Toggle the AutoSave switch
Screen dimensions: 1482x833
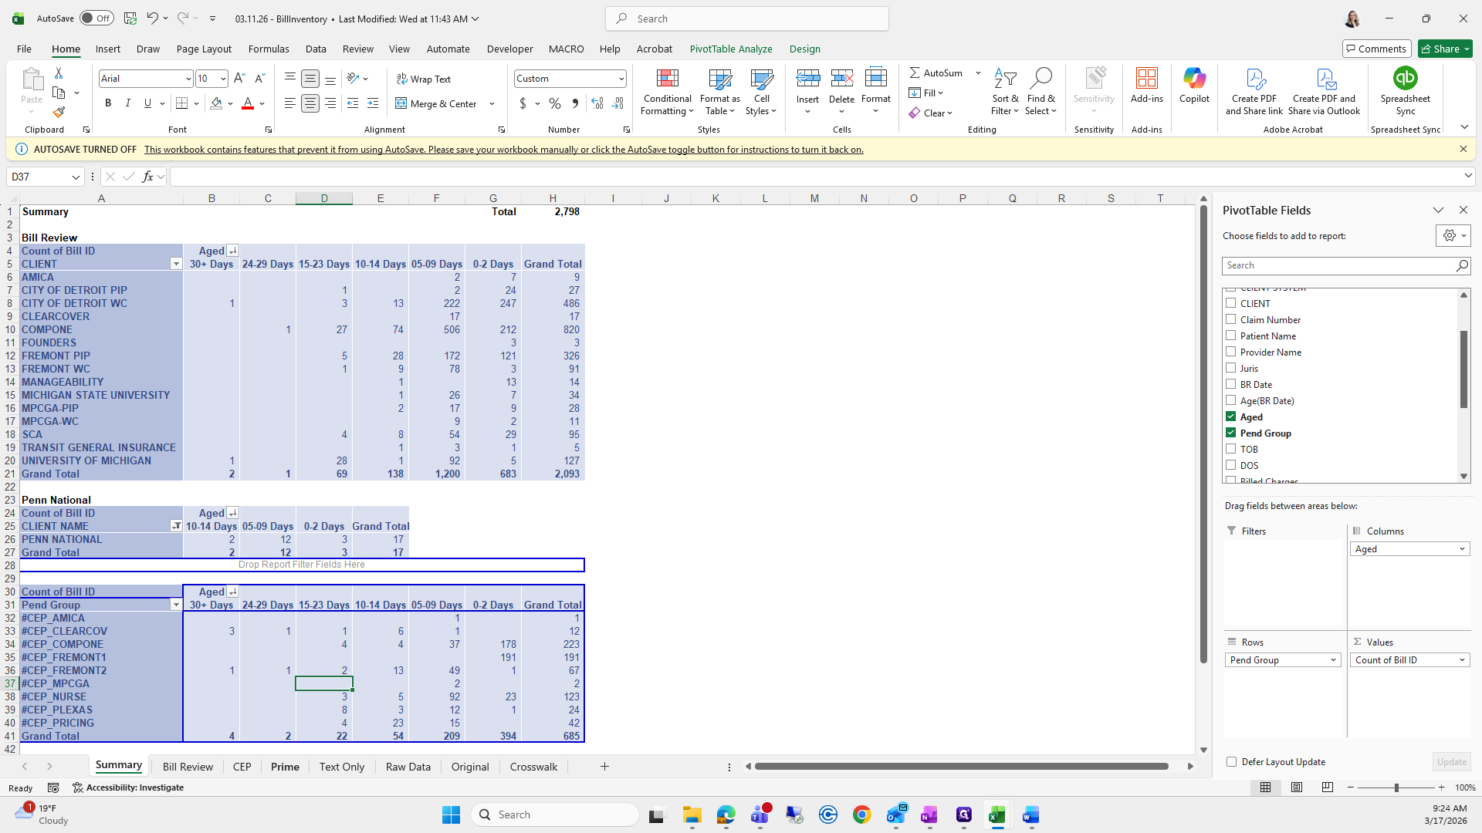click(96, 19)
